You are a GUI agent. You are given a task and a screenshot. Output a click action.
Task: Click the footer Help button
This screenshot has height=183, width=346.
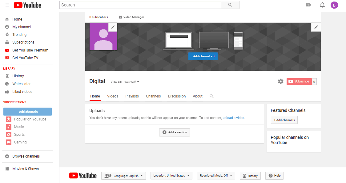(275, 176)
